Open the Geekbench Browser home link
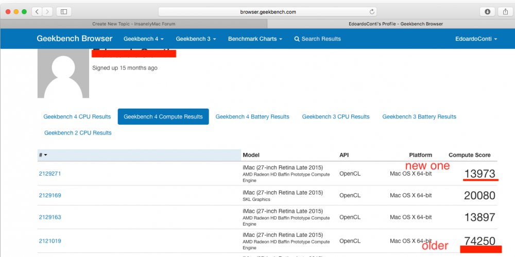Viewport: 515px width, 257px height. (x=75, y=39)
